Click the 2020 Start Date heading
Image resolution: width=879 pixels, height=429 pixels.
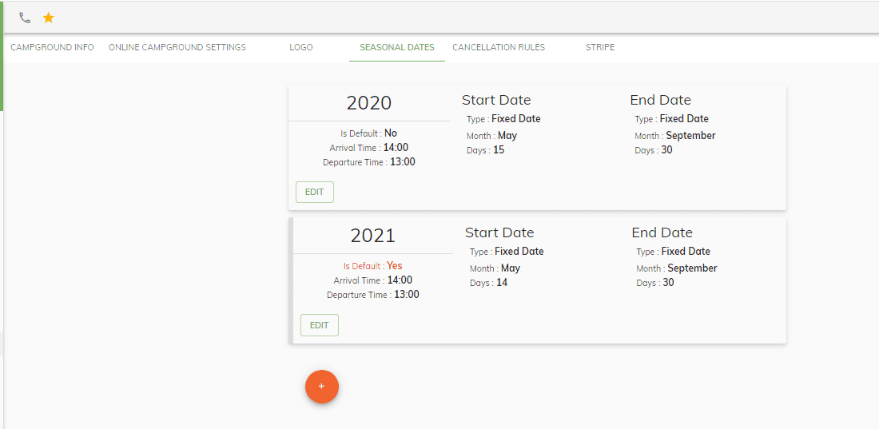(x=496, y=100)
